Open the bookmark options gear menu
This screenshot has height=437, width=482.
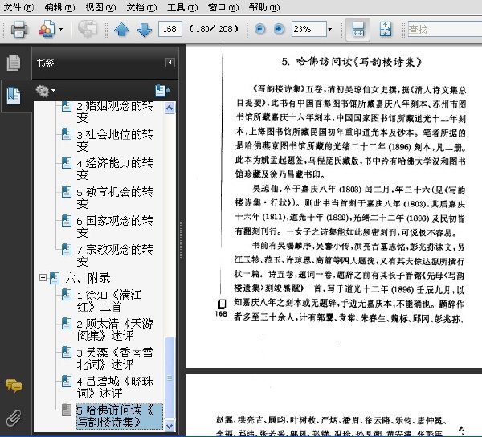46,91
